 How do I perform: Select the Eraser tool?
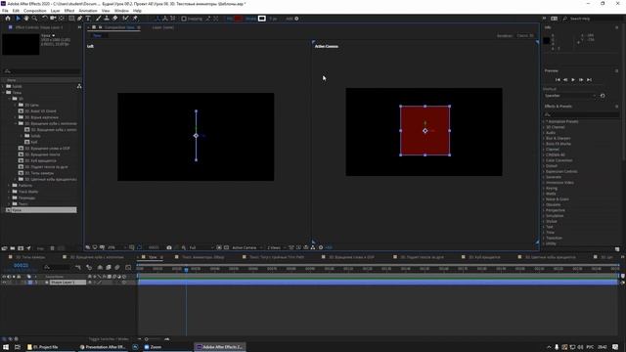pos(115,19)
